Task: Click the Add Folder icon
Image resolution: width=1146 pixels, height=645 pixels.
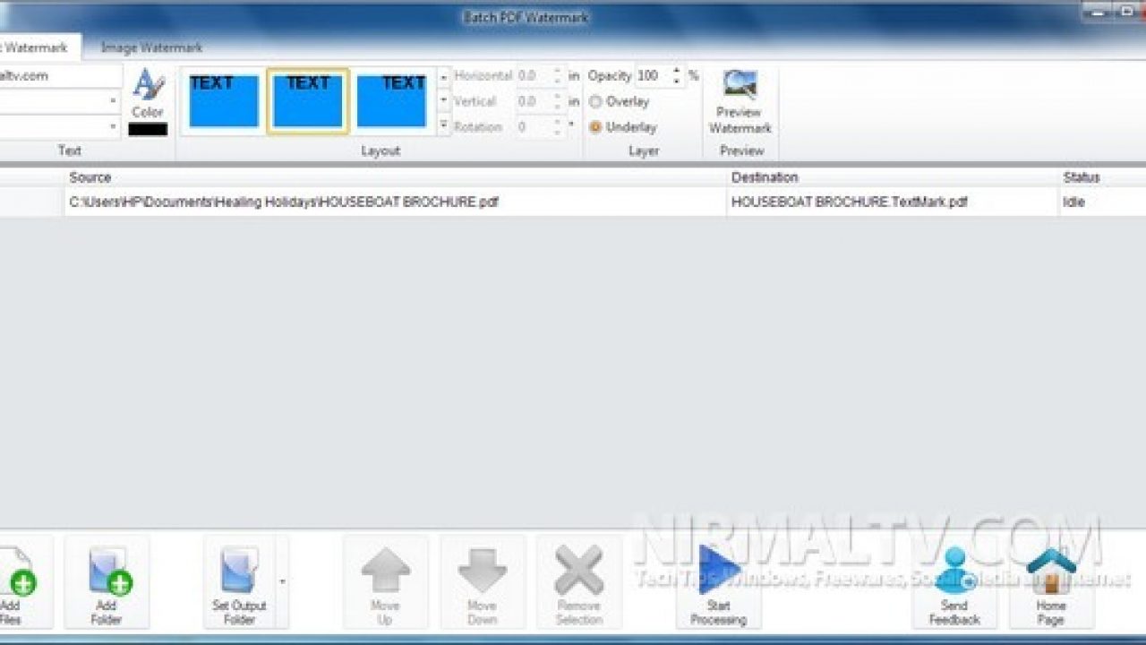Action: (109, 572)
